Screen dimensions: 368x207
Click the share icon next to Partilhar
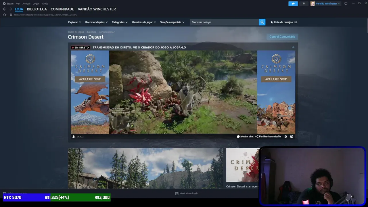click(257, 137)
